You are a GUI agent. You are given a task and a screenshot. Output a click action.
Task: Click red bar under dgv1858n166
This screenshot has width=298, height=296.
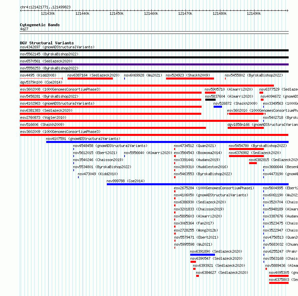click(246, 128)
